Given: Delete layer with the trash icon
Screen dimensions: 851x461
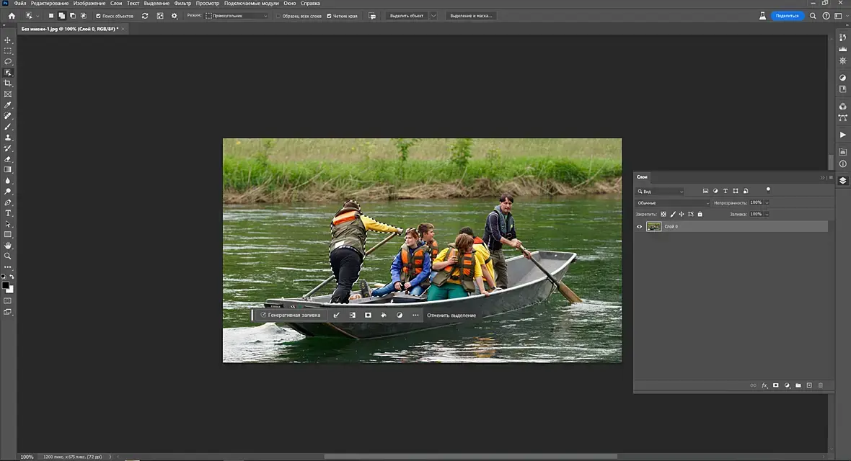Looking at the screenshot, I should (x=821, y=385).
